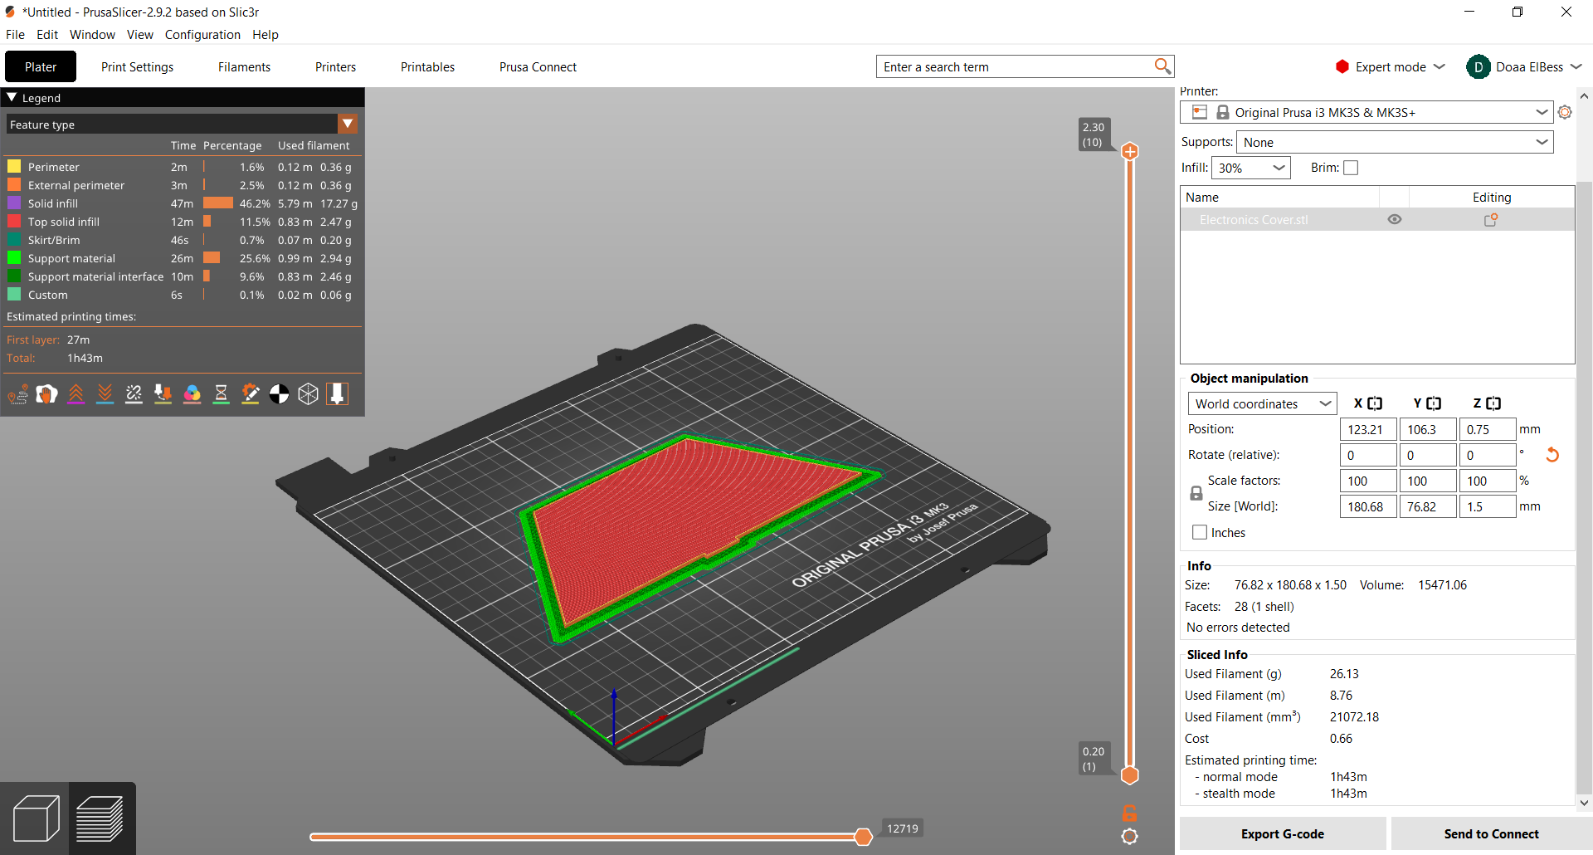
Task: Click the horizontal move slider thumb
Action: [x=864, y=837]
